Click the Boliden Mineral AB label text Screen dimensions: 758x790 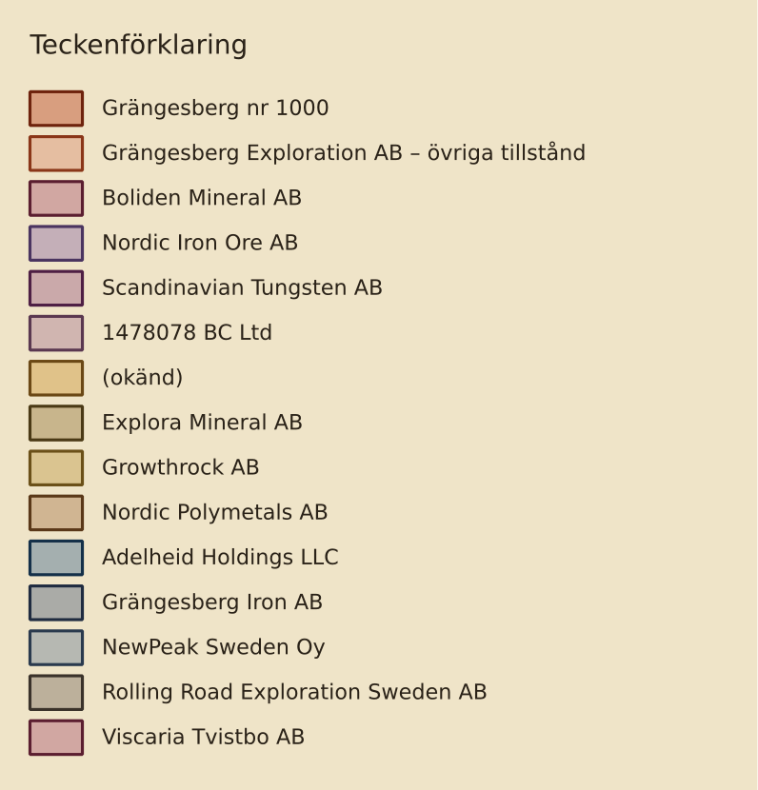[x=202, y=198]
